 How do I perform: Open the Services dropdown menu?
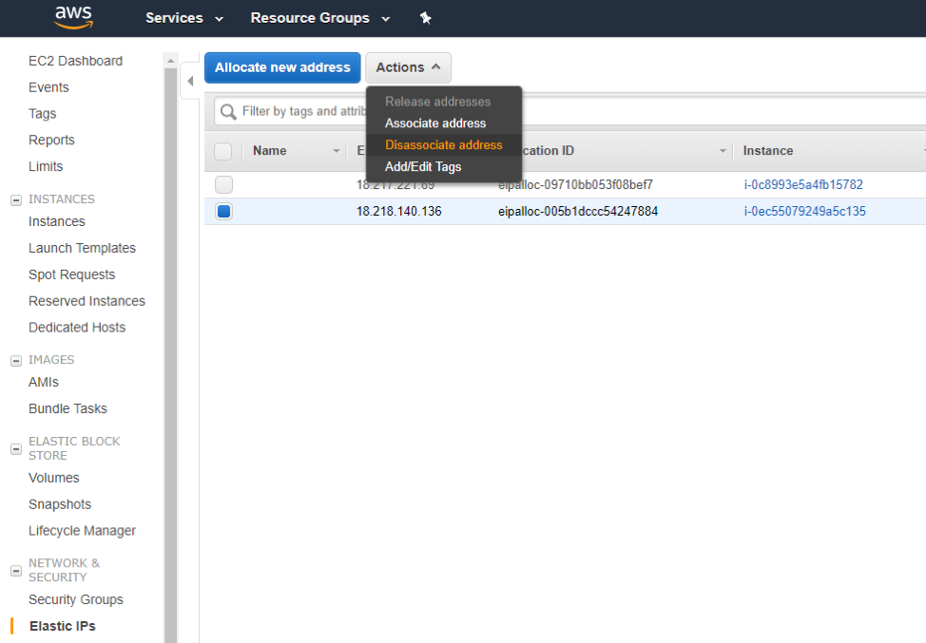183,18
